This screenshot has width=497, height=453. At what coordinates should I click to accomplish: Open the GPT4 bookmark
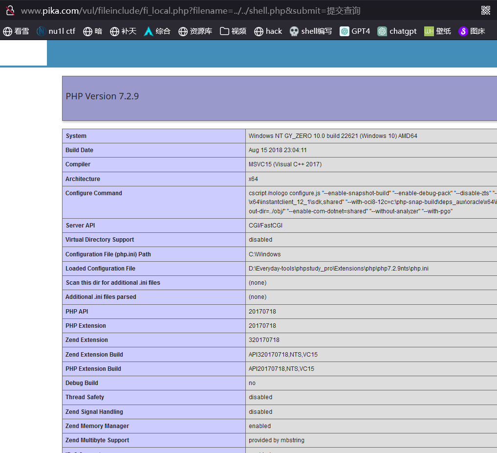click(355, 31)
